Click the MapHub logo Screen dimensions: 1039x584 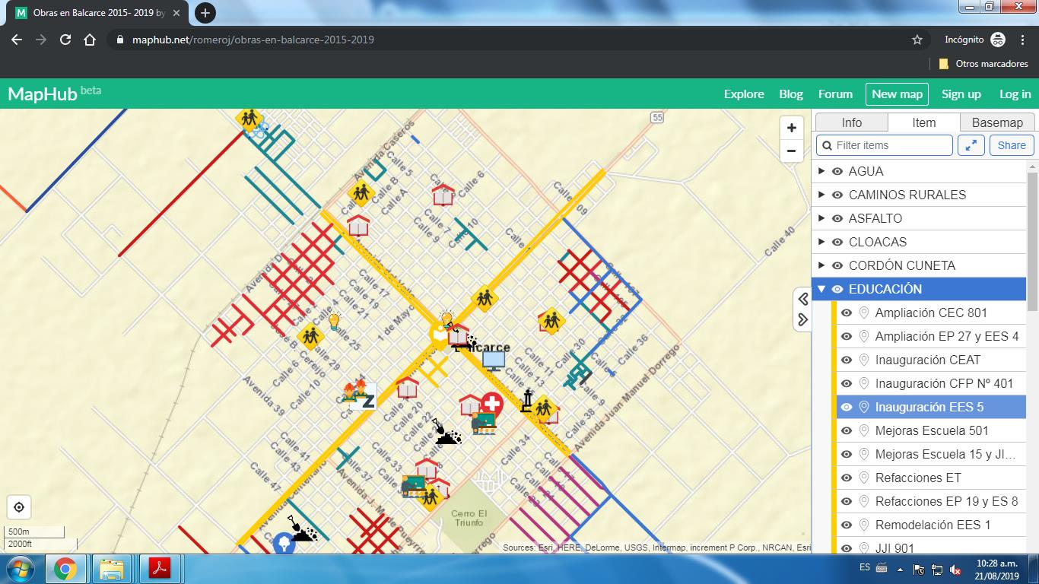point(54,94)
